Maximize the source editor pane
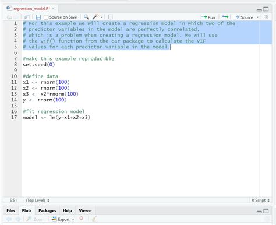The width and height of the screenshot is (276, 225). point(266,9)
